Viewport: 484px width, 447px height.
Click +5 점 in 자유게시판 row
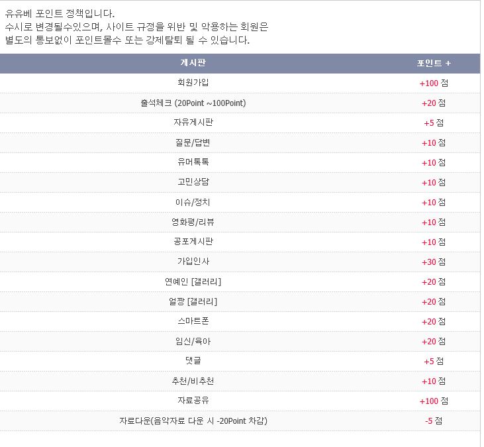[x=434, y=123]
